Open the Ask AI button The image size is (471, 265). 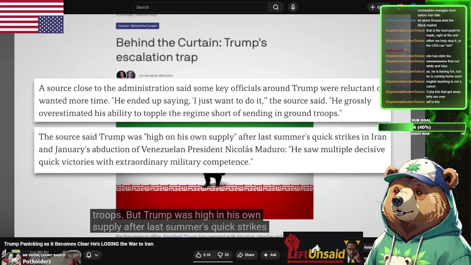[270, 255]
